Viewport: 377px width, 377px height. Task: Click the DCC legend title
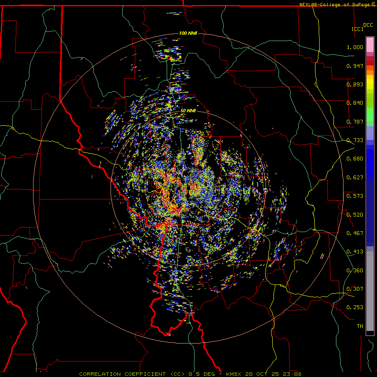368,25
